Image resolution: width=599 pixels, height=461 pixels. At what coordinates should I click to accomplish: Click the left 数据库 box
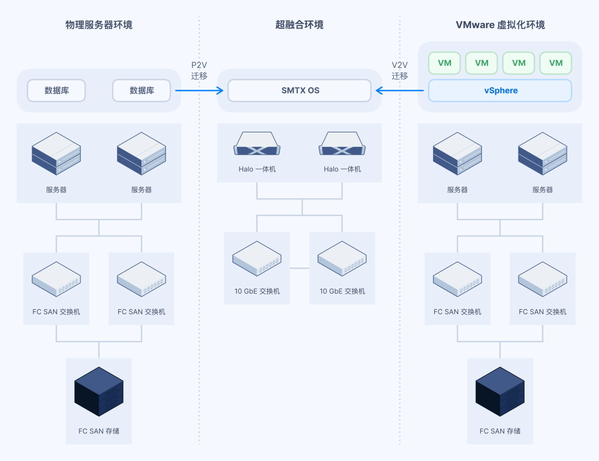[56, 90]
